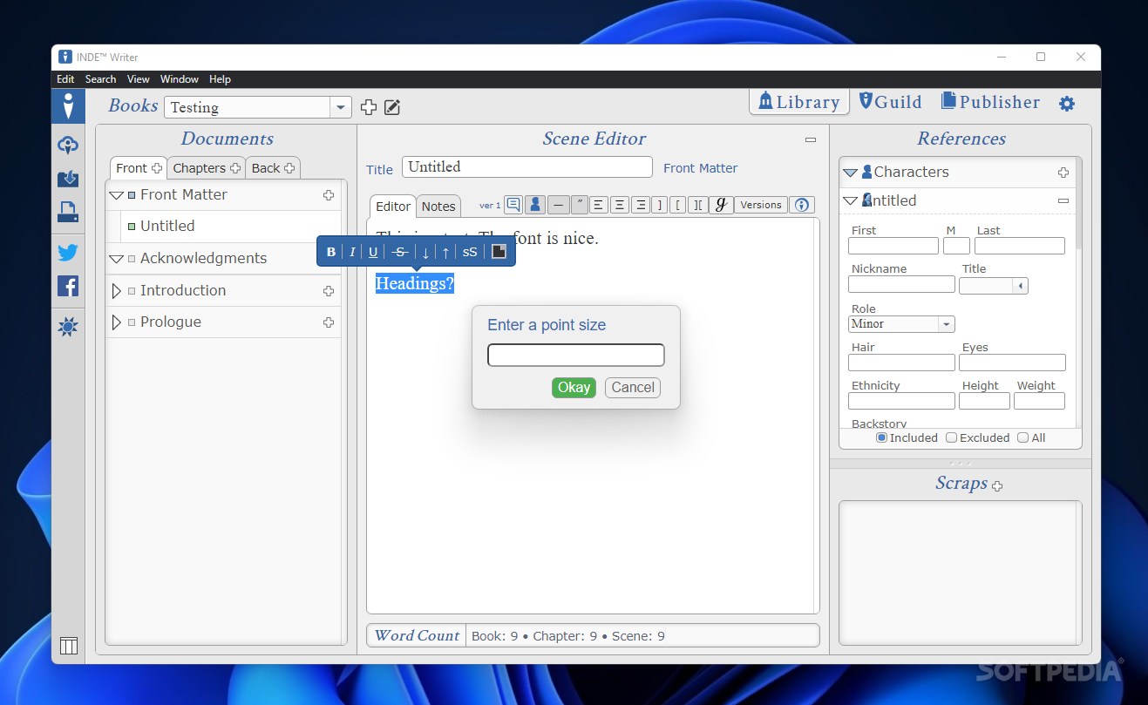This screenshot has height=705, width=1148.
Task: Select the Excluded radio button
Action: click(952, 437)
